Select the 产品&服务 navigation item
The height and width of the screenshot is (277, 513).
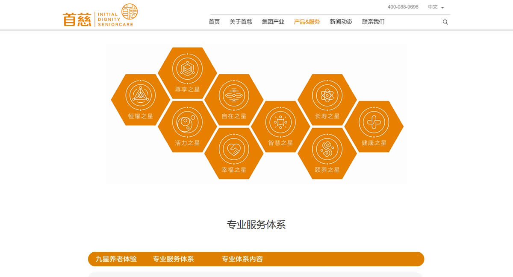click(307, 22)
